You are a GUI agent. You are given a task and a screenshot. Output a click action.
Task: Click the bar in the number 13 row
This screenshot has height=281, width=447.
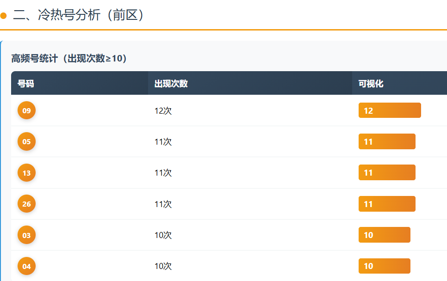(387, 172)
